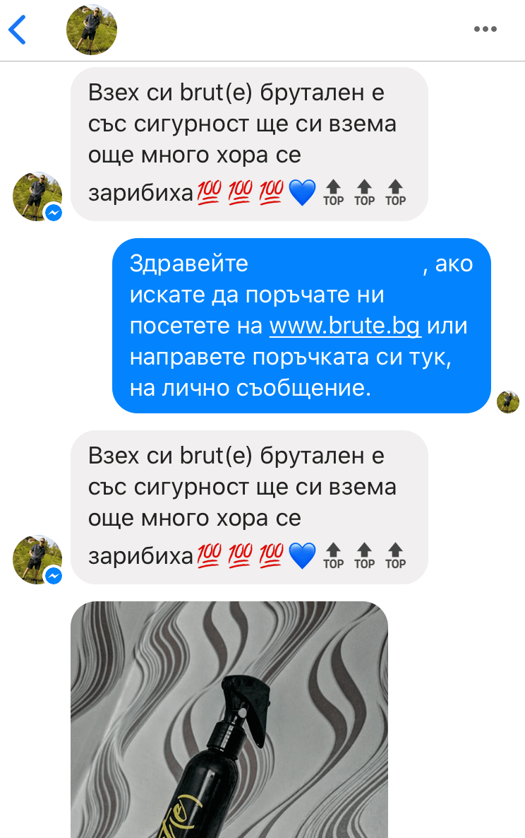Click the last TOP arrow emoji in first message
This screenshot has width=525, height=838.
tap(395, 192)
